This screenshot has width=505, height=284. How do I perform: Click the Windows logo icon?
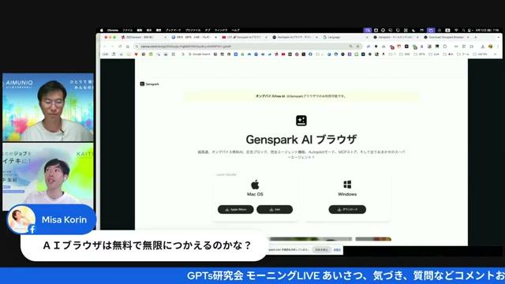click(x=347, y=185)
